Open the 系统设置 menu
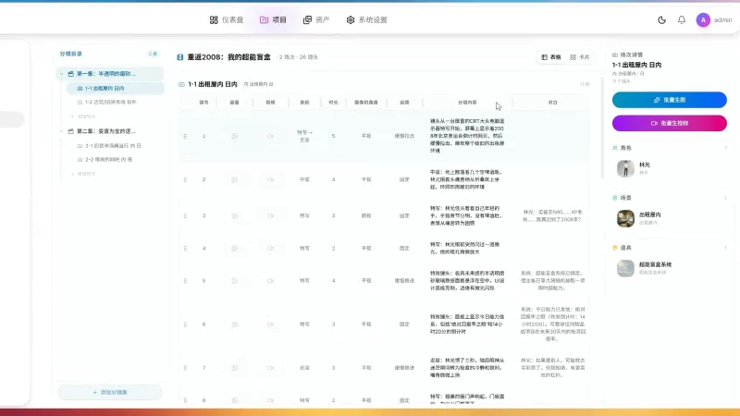The height and width of the screenshot is (416, 740). pos(366,19)
